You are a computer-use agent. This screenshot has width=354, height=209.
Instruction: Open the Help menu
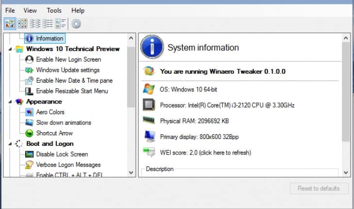78,10
